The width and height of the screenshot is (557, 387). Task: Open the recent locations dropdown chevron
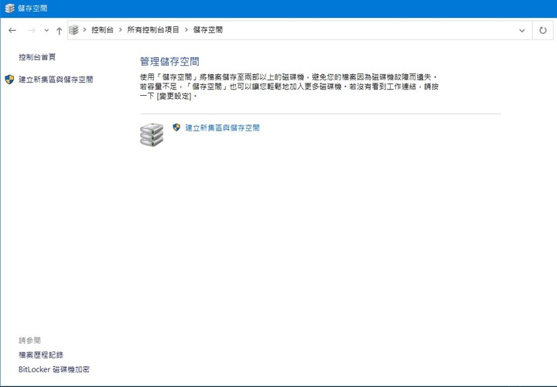tap(46, 30)
